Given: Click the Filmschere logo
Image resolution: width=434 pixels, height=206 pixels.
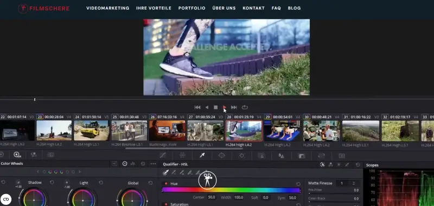Looking at the screenshot, I should pyautogui.click(x=44, y=8).
